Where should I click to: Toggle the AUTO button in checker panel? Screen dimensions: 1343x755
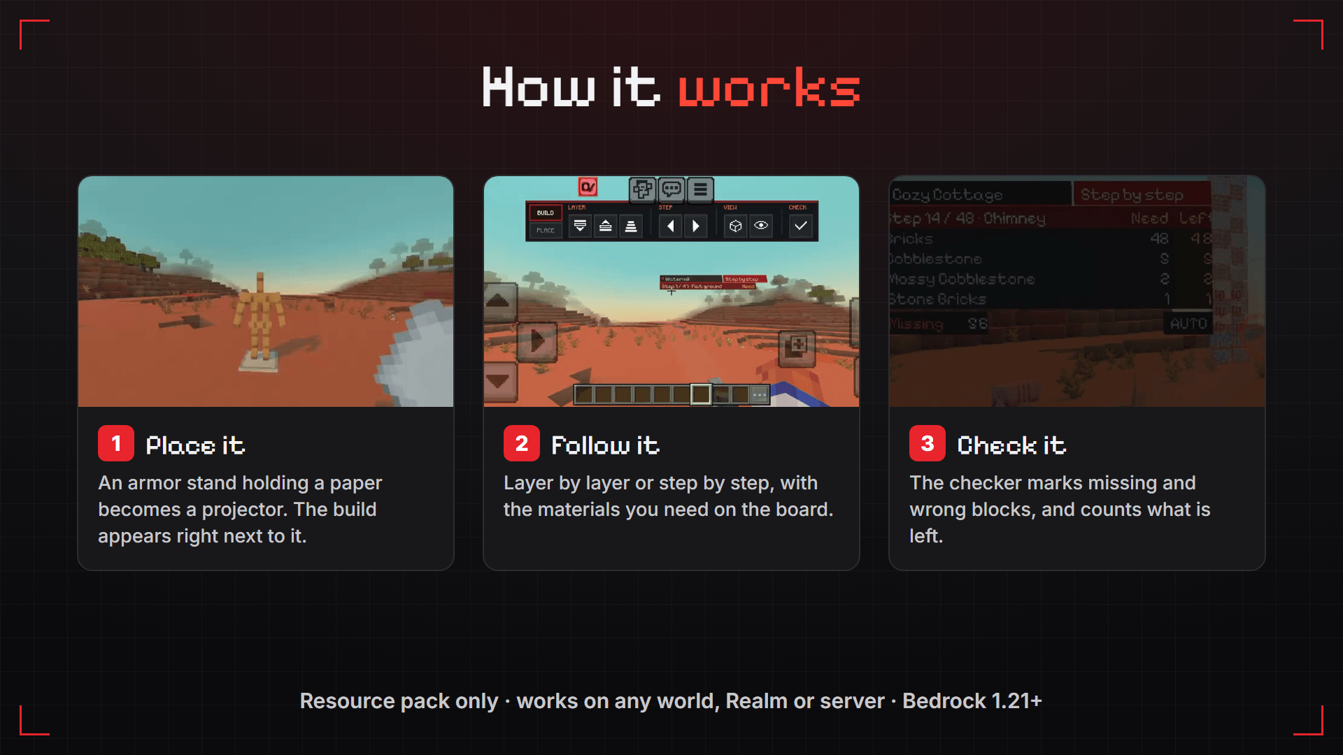click(1188, 324)
